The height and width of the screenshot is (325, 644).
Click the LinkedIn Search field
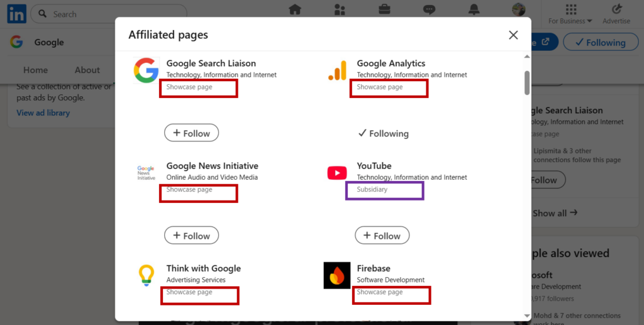[x=108, y=14]
